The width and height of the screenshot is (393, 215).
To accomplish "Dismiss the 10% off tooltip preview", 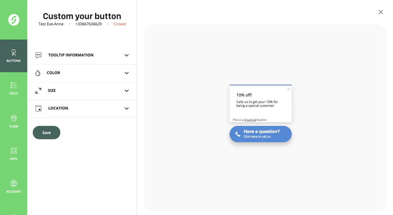I will click(x=289, y=90).
